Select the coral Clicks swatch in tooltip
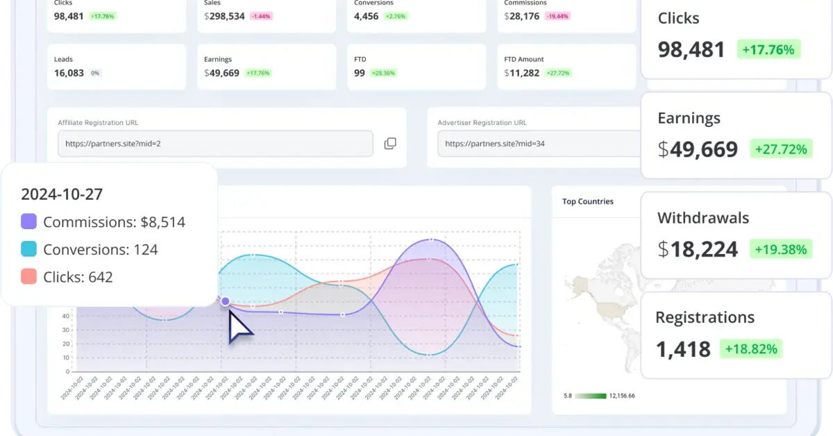Screen dimensions: 833x436 [28, 277]
